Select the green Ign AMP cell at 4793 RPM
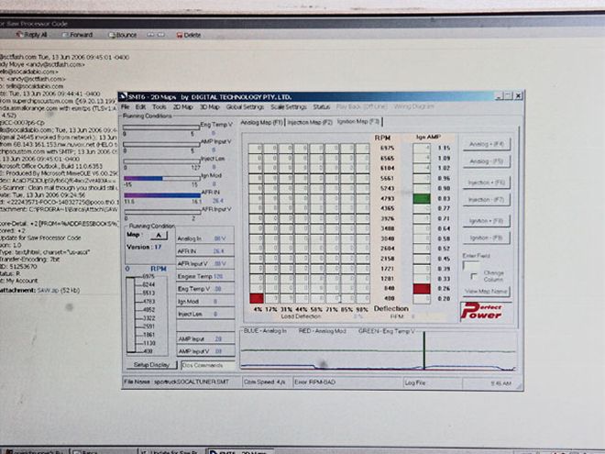Screen dimensions: 605x454 click(x=422, y=198)
